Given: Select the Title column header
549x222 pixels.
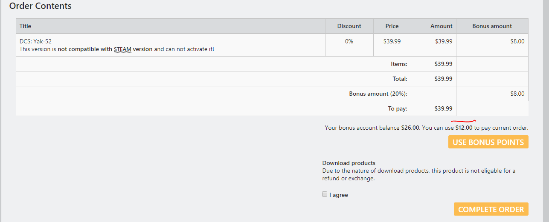Looking at the screenshot, I should tap(26, 26).
